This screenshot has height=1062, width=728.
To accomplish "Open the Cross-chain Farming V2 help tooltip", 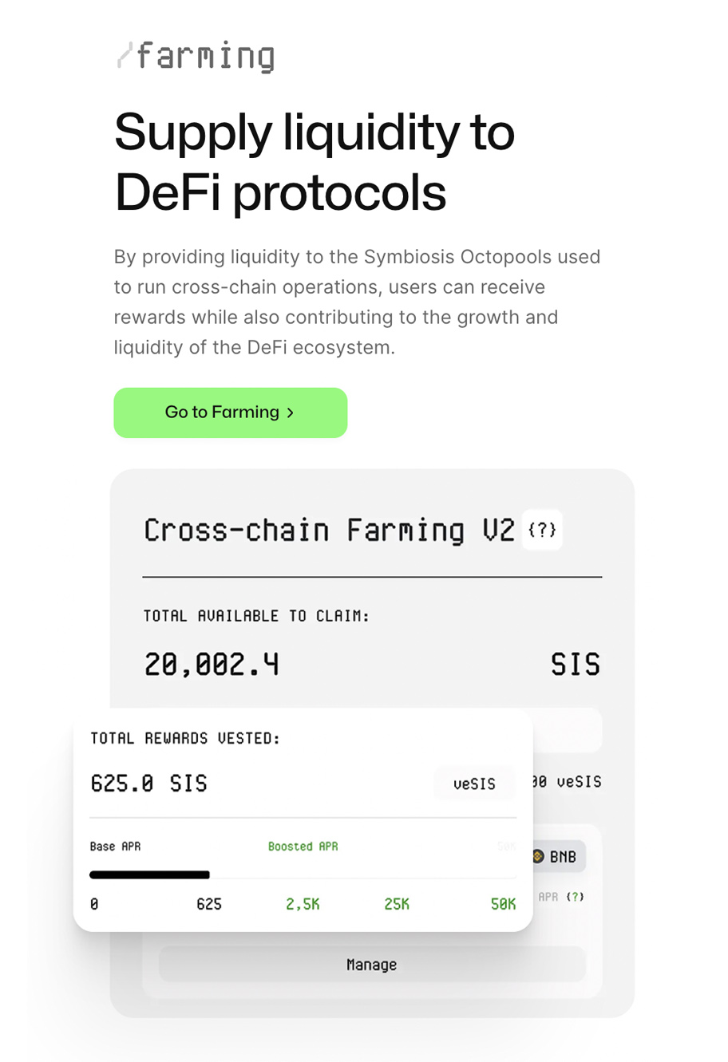I will pos(542,530).
